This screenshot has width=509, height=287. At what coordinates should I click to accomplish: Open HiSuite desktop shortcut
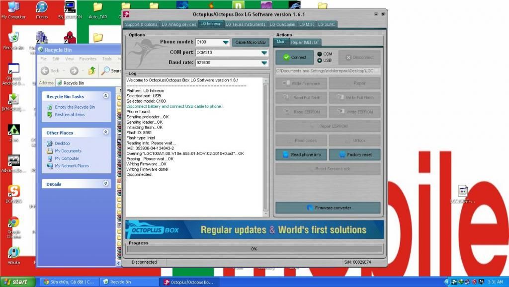13,255
